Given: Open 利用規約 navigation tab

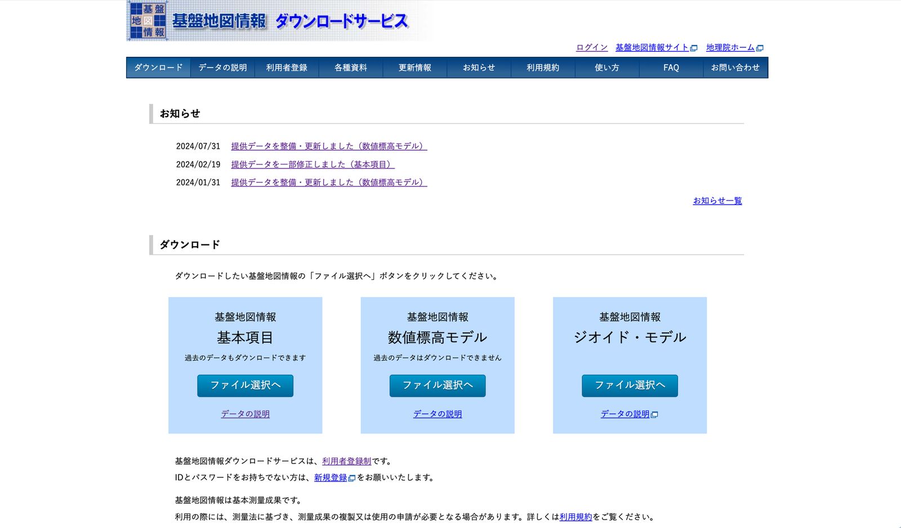Looking at the screenshot, I should click(543, 68).
